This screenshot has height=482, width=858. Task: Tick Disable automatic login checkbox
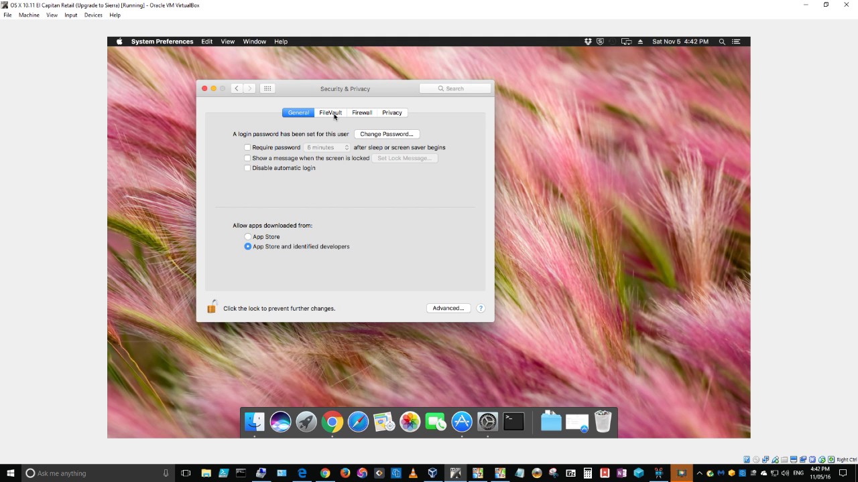pyautogui.click(x=247, y=168)
